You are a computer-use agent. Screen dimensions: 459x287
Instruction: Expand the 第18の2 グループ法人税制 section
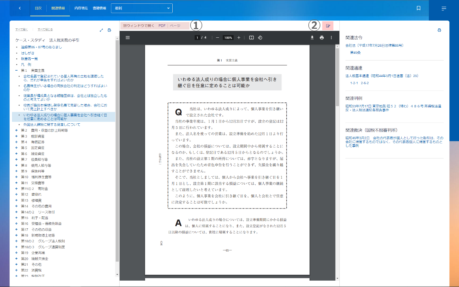click(16, 241)
